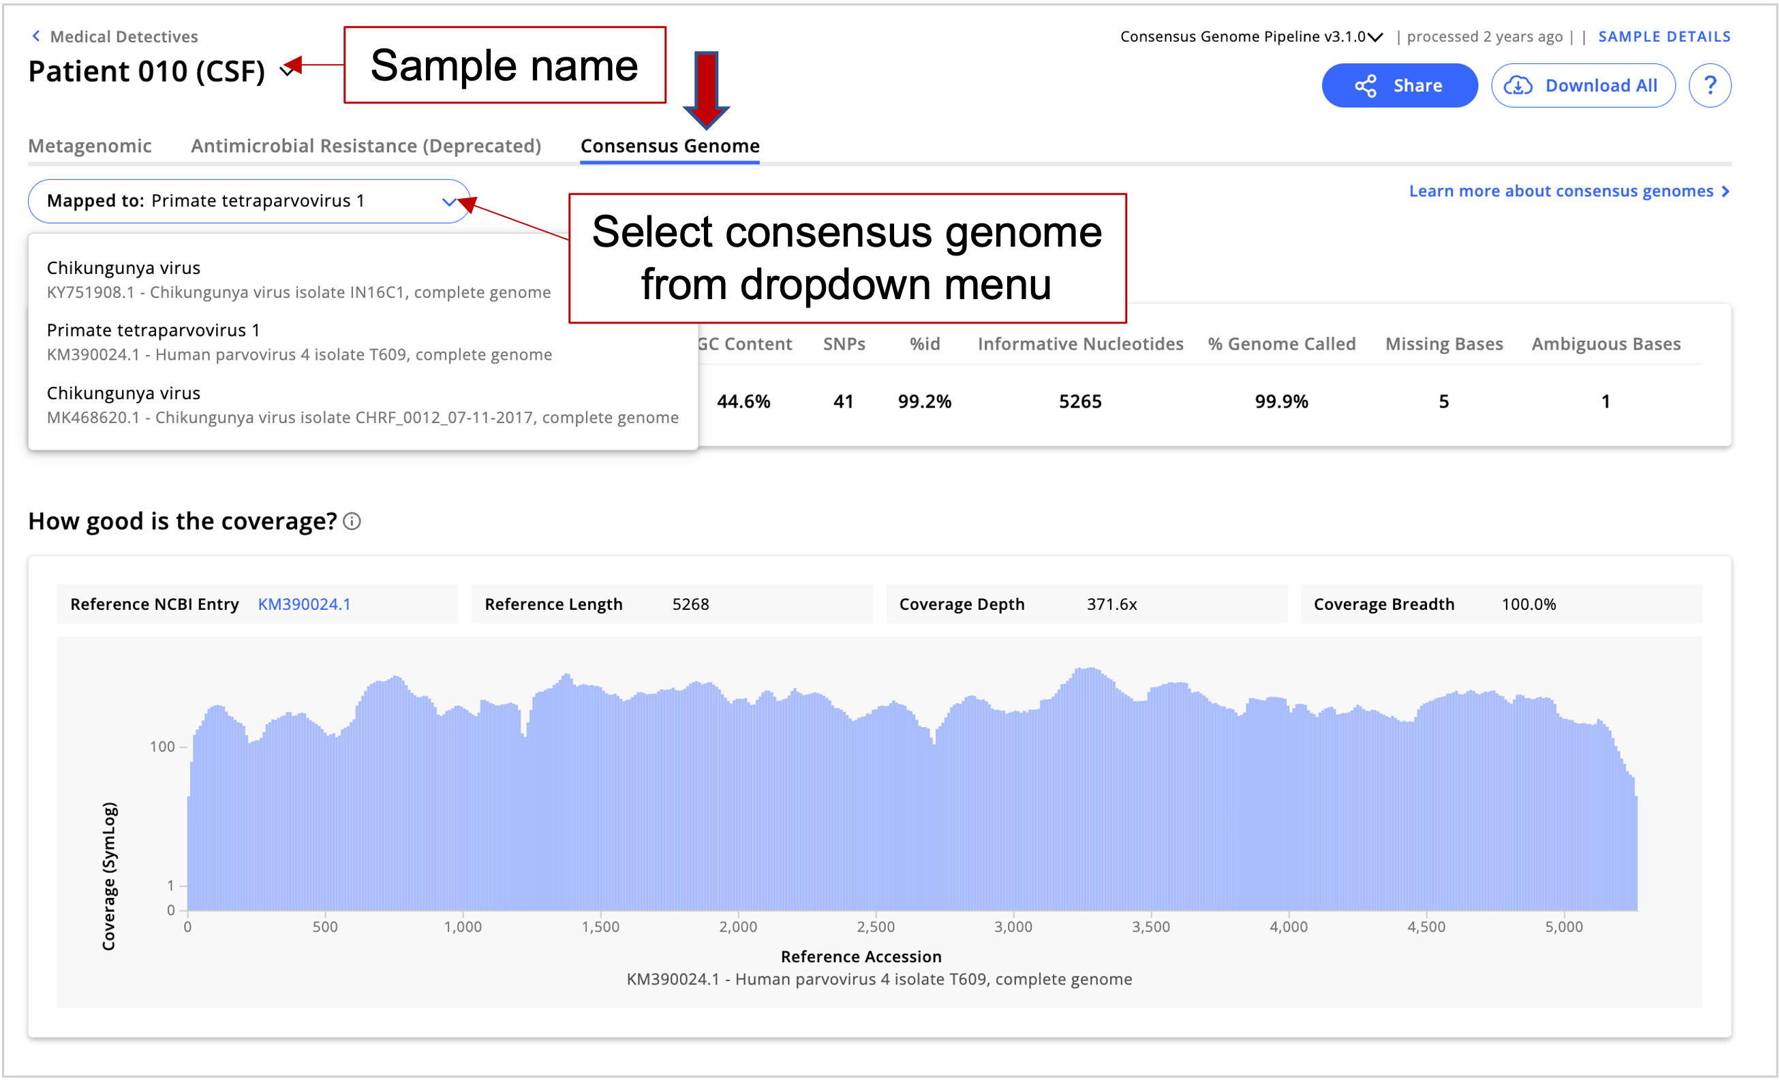Click the Download All button
Image resolution: width=1780 pixels, height=1080 pixels.
[1583, 84]
